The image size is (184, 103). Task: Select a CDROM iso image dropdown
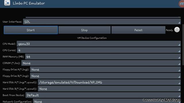coord(101,63)
